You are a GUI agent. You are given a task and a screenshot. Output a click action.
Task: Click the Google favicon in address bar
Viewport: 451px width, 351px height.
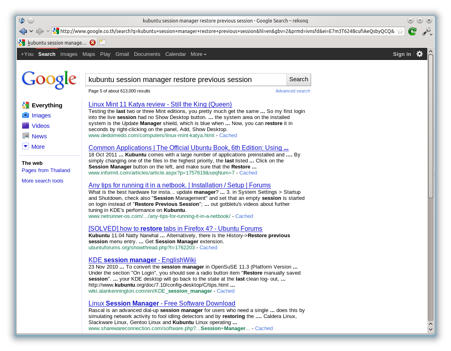[56, 31]
